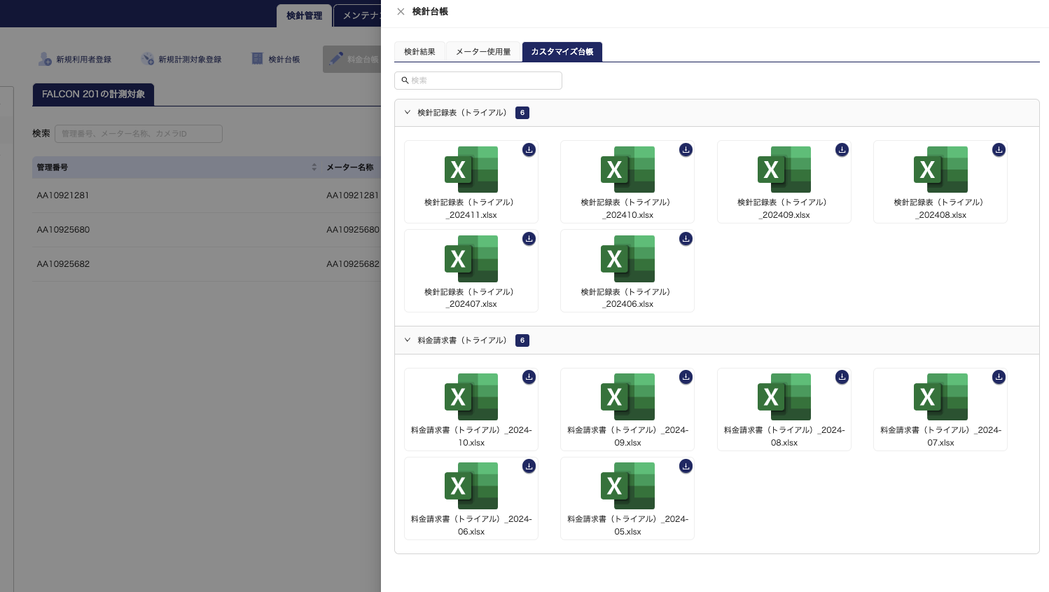Screen dimensions: 1049x592
Task: Click 新規計測対象登録 button
Action: (x=181, y=60)
